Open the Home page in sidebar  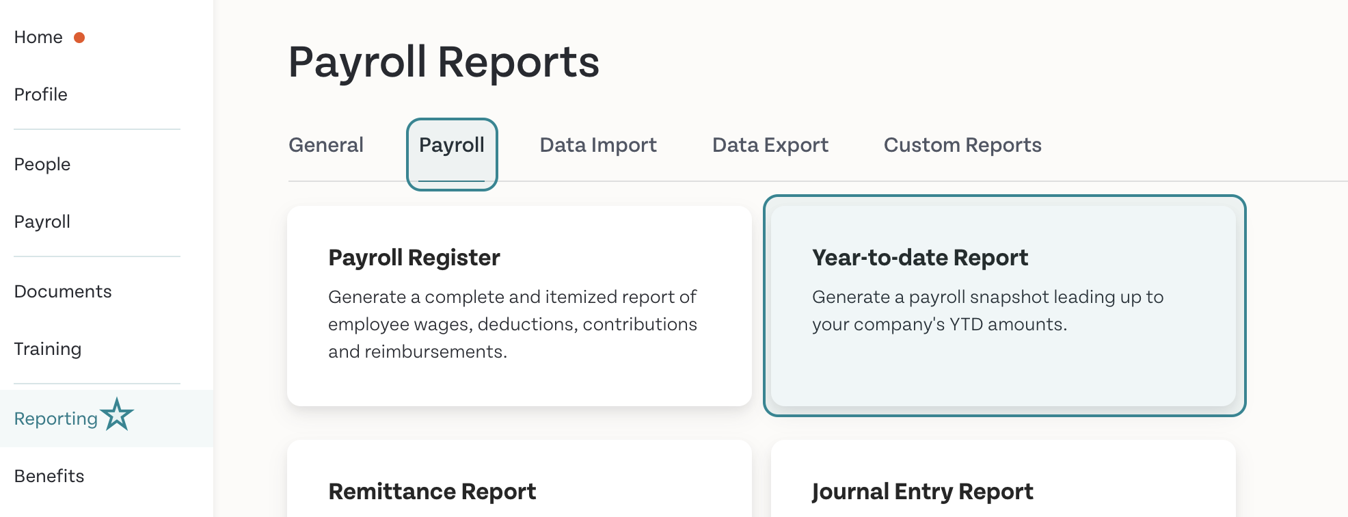click(x=38, y=37)
